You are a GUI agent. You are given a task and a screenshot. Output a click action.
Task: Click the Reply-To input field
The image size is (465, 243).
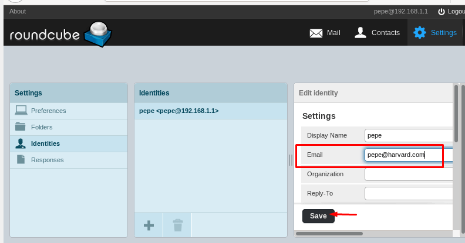tap(409, 193)
